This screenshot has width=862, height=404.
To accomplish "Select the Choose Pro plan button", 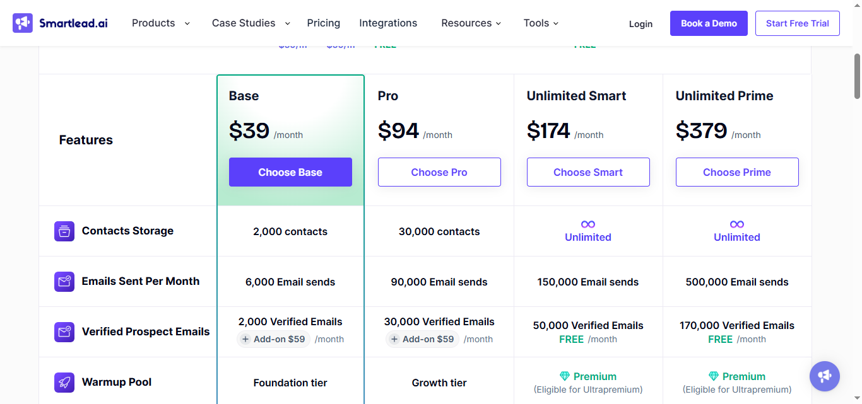I will (x=439, y=171).
